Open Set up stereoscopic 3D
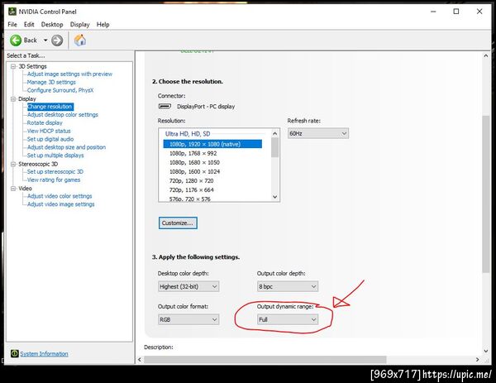The image size is (496, 383). tap(55, 171)
